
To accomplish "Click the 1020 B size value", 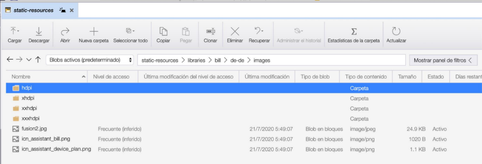I will click(417, 139).
